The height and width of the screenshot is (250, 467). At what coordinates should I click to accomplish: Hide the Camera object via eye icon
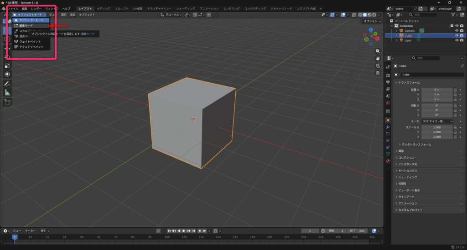click(x=457, y=30)
